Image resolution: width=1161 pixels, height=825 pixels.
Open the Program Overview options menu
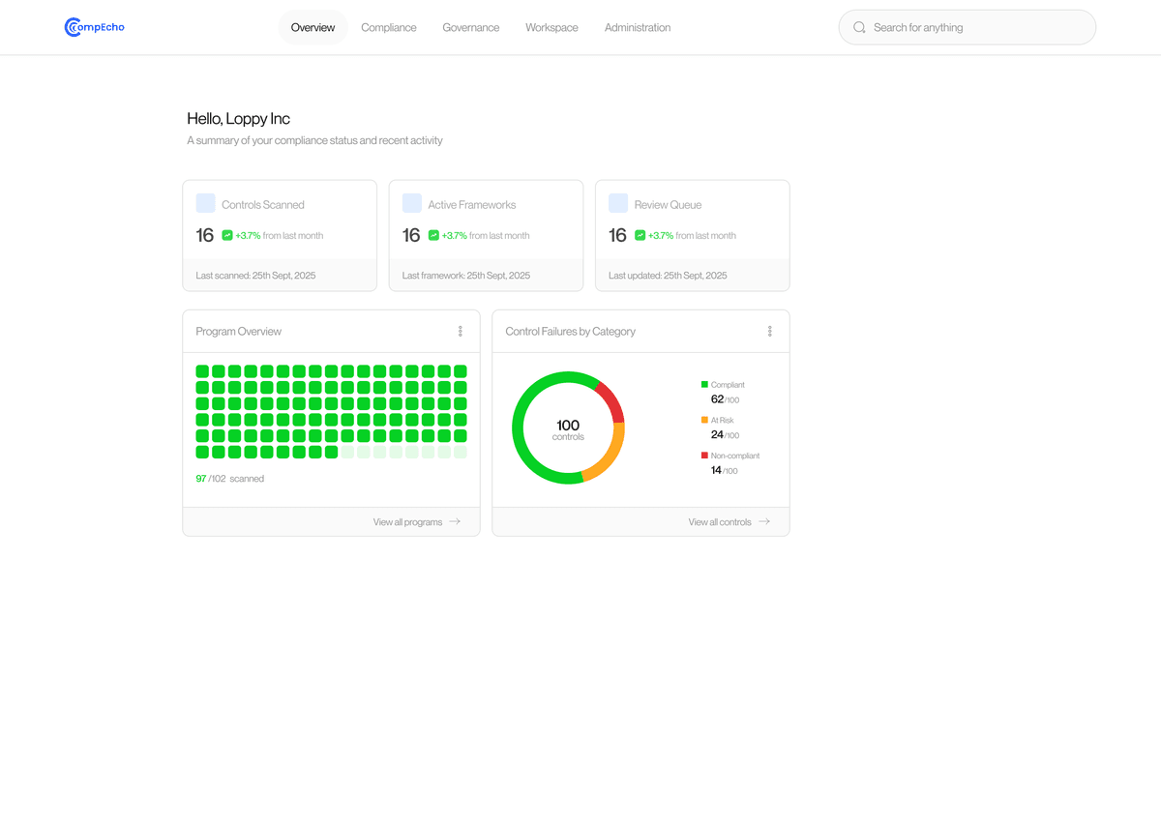coord(461,331)
